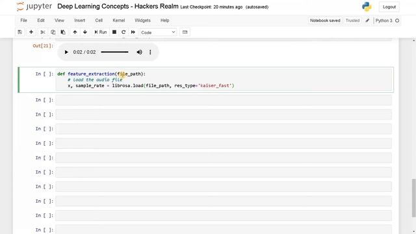Click the Trusted notebook indicator
The width and height of the screenshot is (416, 234).
(x=352, y=20)
